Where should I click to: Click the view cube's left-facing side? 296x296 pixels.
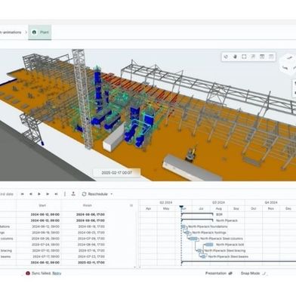285,67
